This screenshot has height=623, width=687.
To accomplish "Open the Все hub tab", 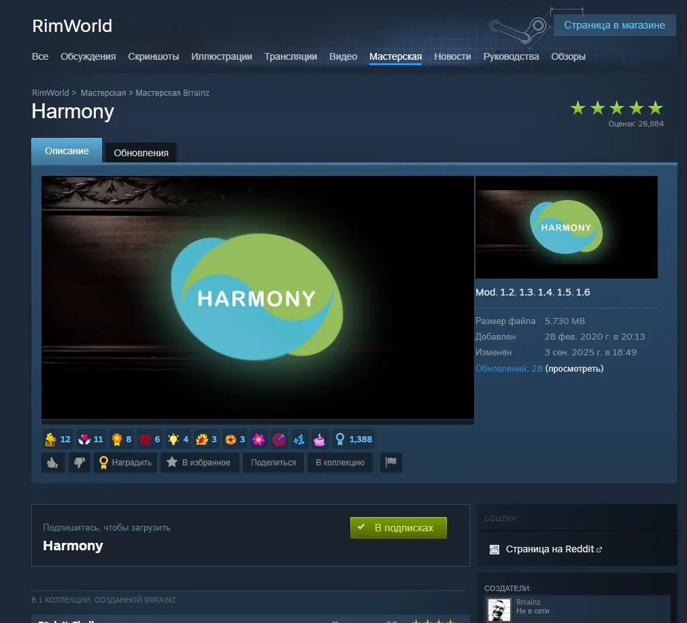I will tap(40, 56).
